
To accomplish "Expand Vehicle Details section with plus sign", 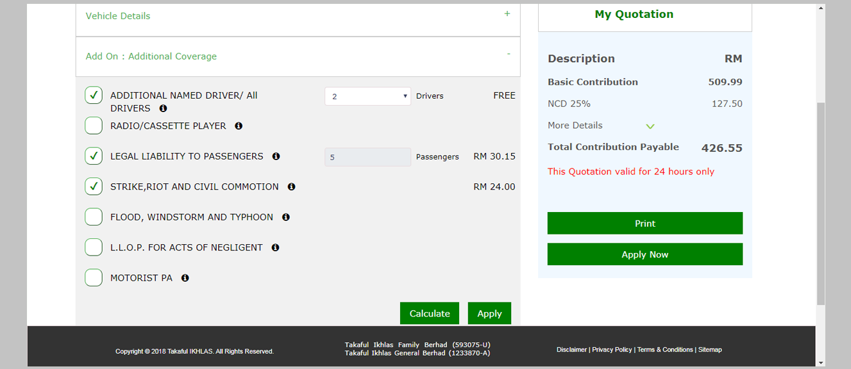I will tap(507, 13).
